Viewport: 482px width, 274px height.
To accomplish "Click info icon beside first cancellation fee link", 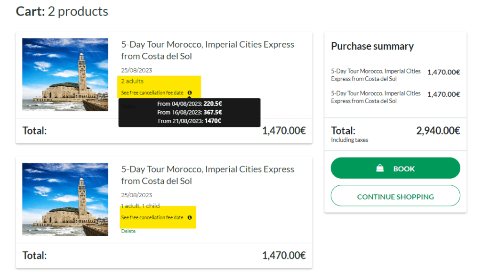I will (x=190, y=92).
